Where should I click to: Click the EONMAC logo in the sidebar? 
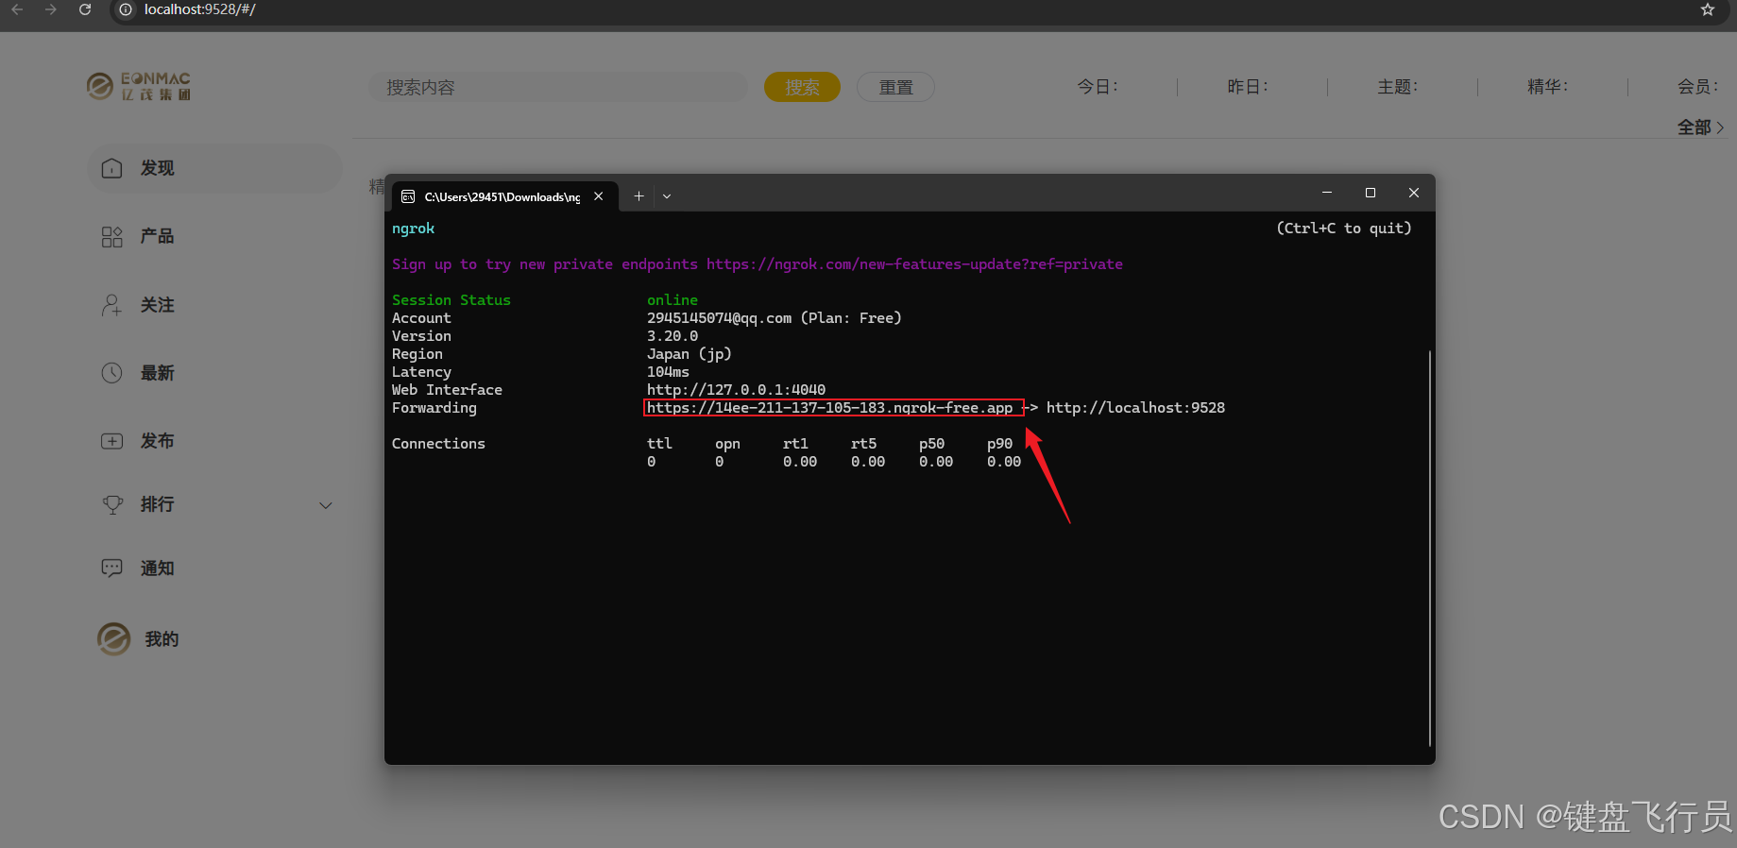point(139,86)
